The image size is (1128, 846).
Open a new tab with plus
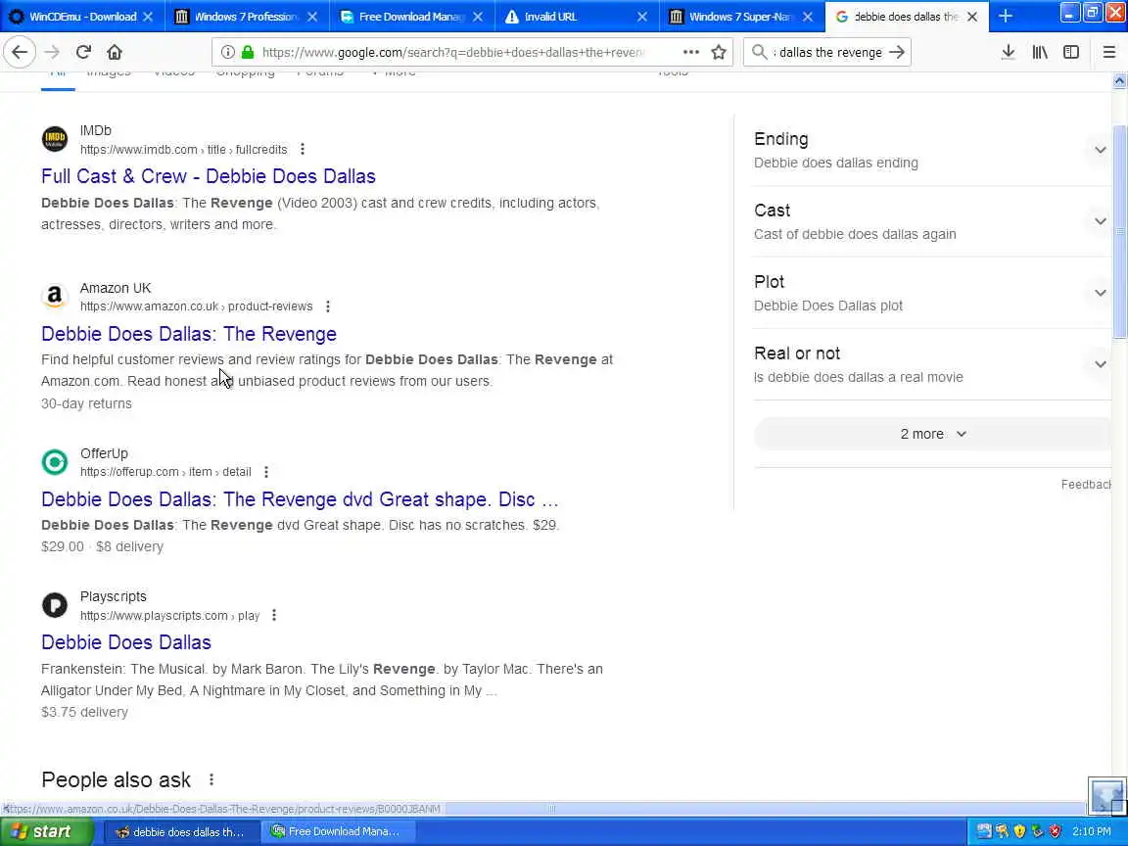click(x=1006, y=16)
